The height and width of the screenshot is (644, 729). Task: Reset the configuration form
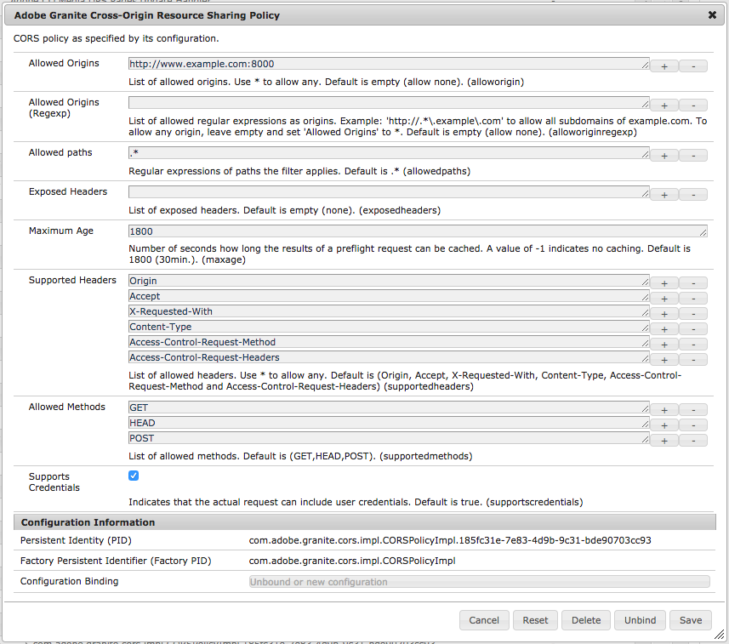pos(535,620)
